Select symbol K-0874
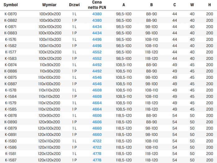 coord(11,65)
